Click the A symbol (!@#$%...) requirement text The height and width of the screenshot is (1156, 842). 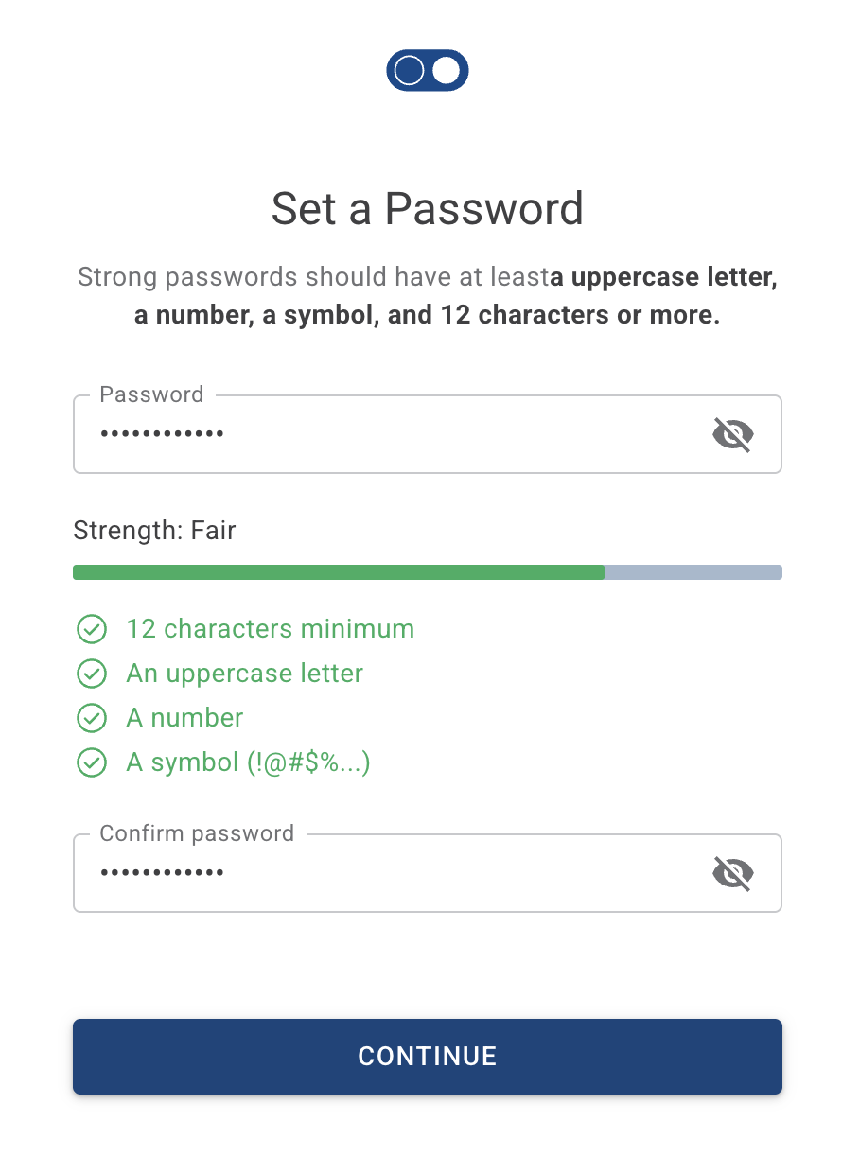pos(248,762)
